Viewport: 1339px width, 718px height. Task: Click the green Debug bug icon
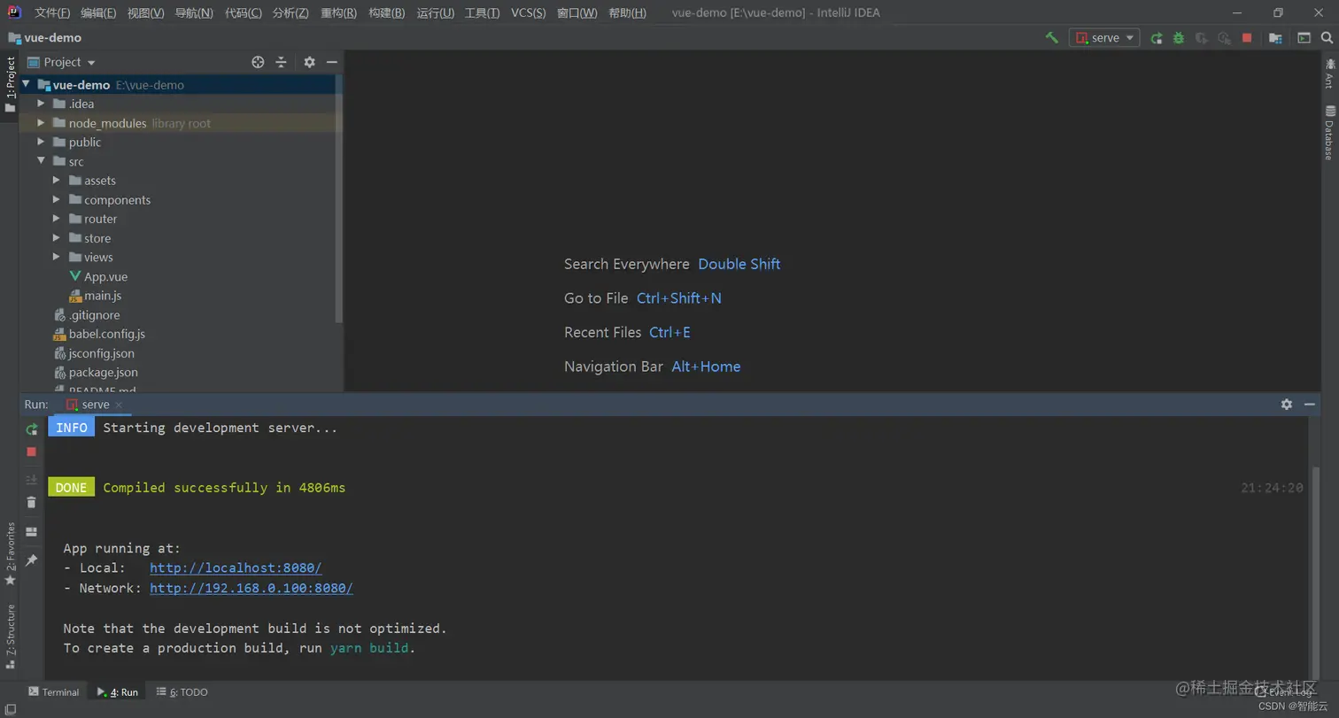click(1179, 38)
